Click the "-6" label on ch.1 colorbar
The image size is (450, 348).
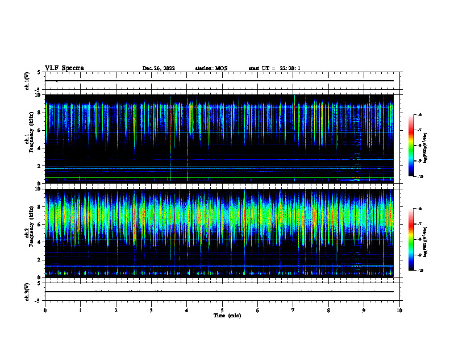click(419, 114)
